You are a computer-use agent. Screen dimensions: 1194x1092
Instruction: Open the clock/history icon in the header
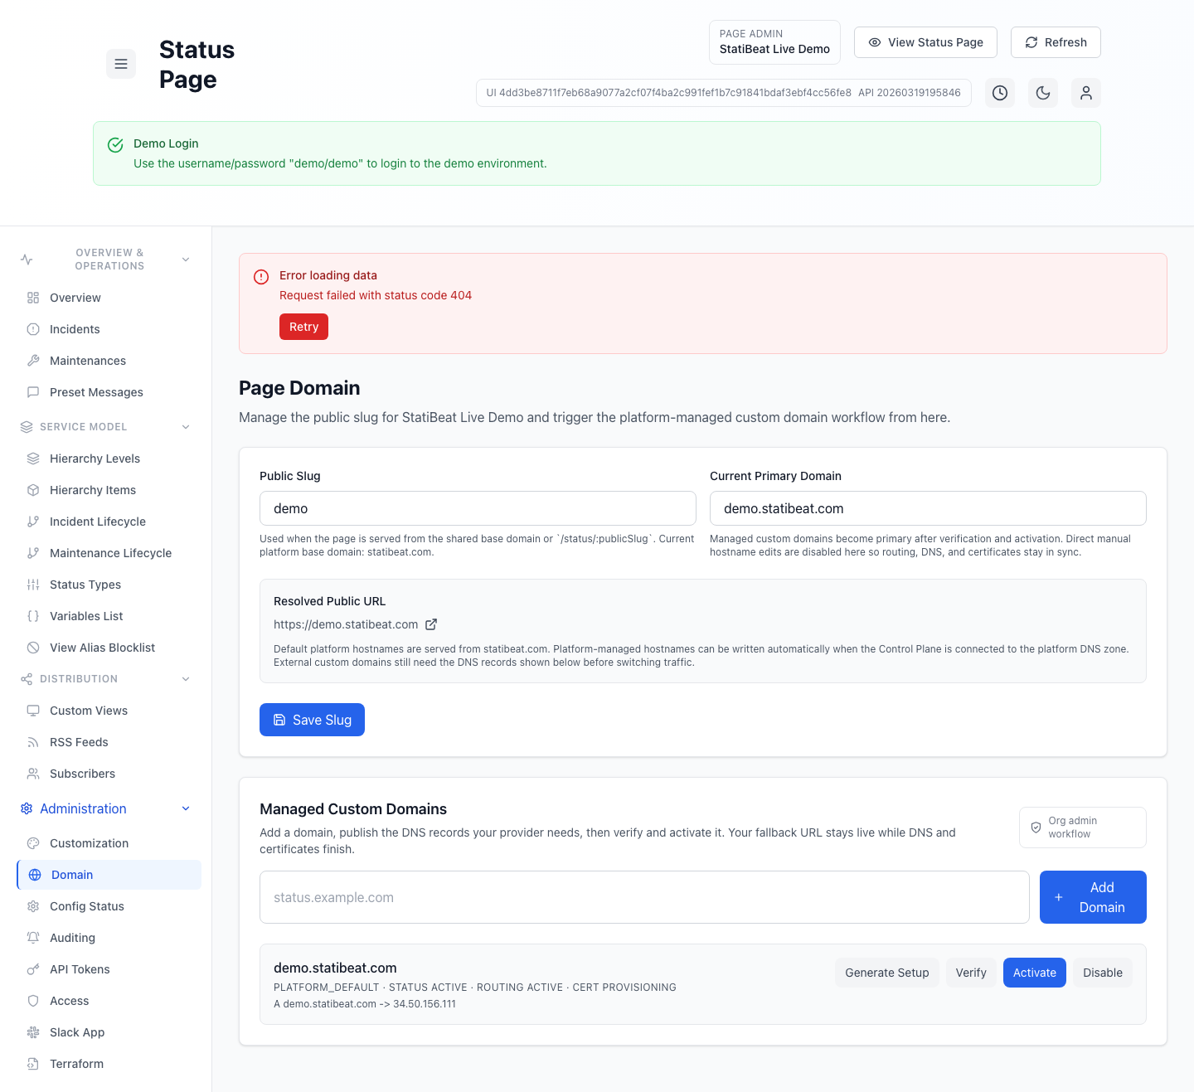(x=1000, y=93)
